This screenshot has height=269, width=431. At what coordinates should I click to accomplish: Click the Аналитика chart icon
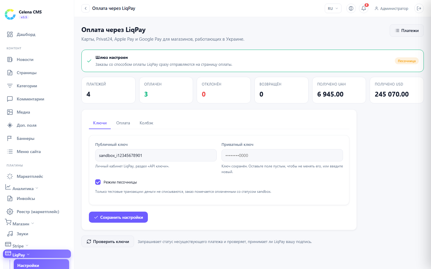tap(8, 187)
